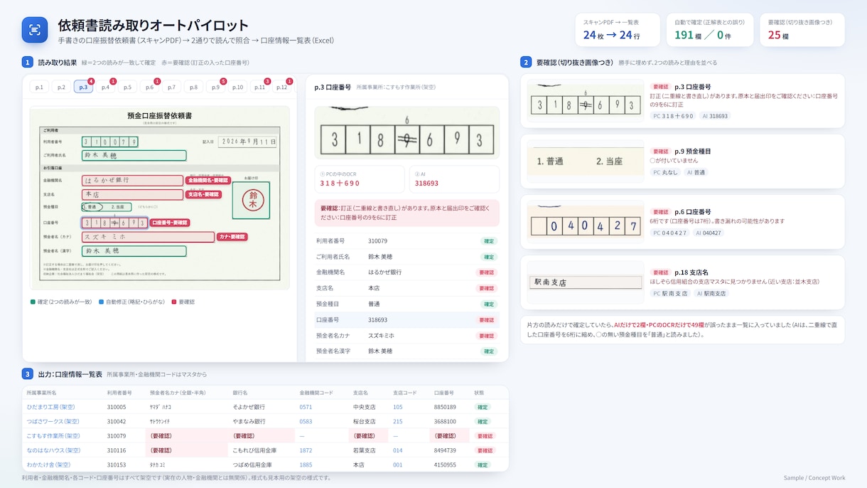The image size is (867, 488).
Task: Click the pink 要確認 correction warning message
Action: [406, 213]
